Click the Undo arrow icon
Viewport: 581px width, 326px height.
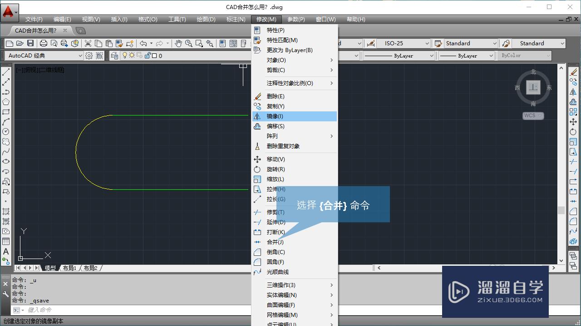[x=143, y=43]
